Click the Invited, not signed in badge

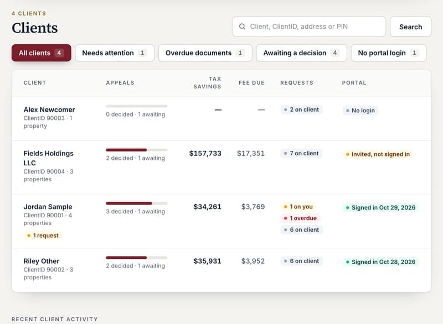378,154
